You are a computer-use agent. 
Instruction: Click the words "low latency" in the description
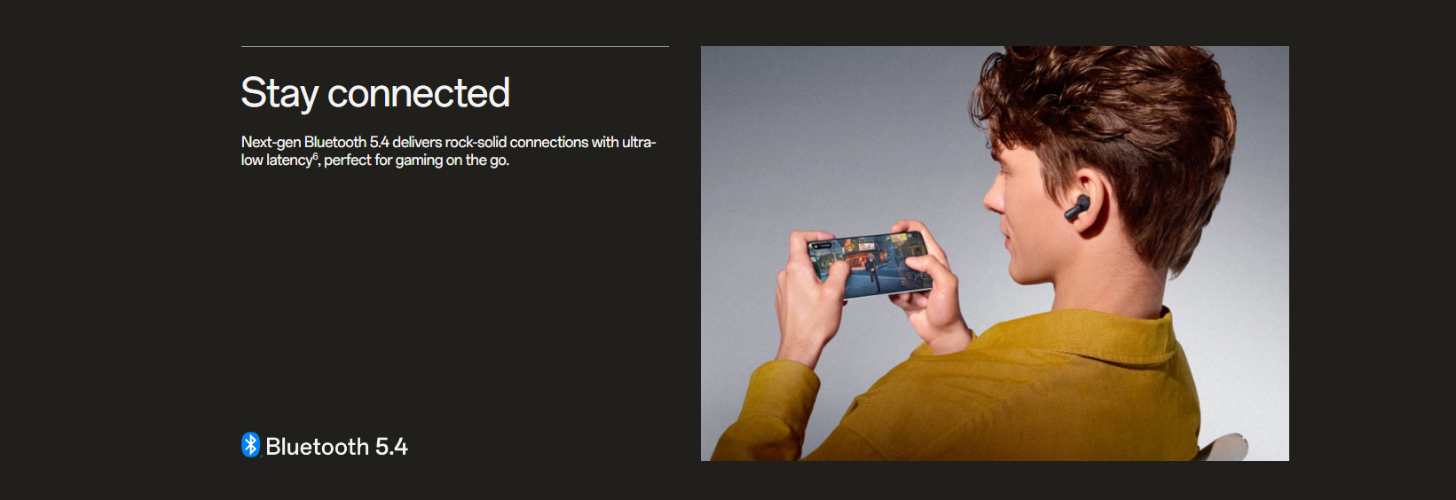pos(277,160)
